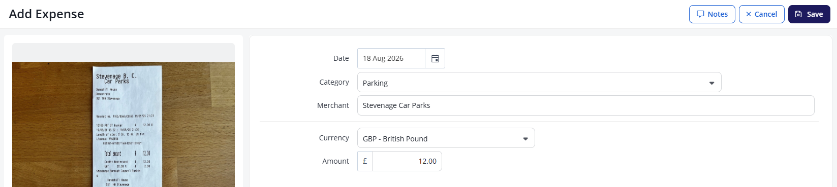Open the GBP - British Pound selector
Screen dimensions: 837x187
pos(446,138)
